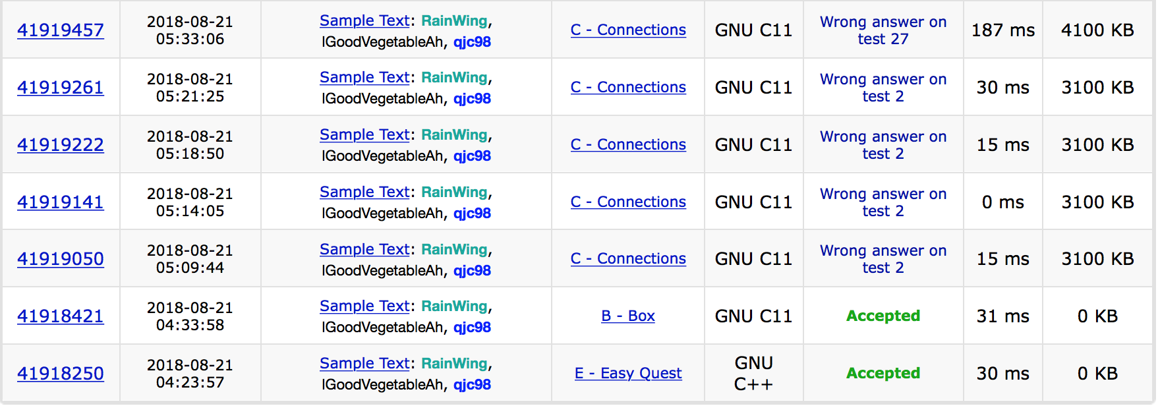This screenshot has width=1160, height=406.
Task: Click RainWing in the 41919457 submission row
Action: pyautogui.click(x=454, y=21)
